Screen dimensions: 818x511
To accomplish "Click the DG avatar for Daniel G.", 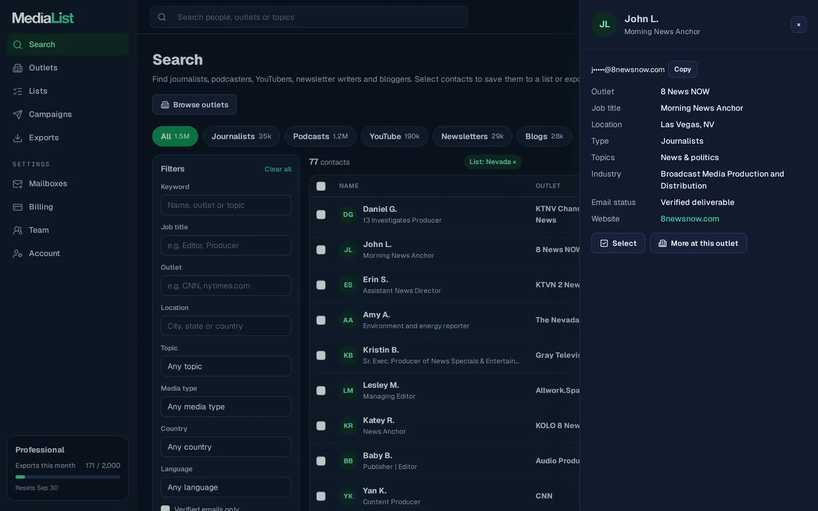I will 348,215.
